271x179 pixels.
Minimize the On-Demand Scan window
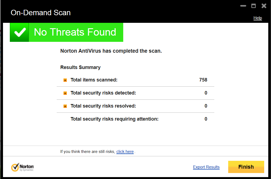pos(243,6)
